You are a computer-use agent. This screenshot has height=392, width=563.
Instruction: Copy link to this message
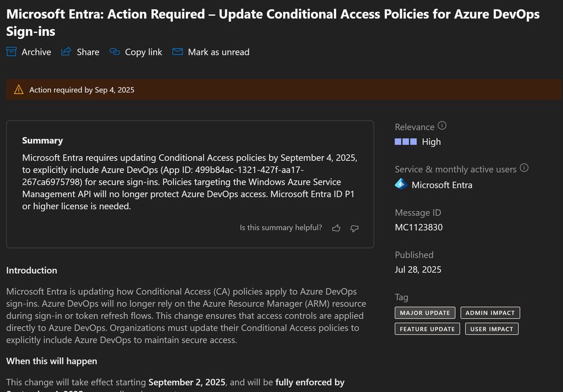tap(135, 52)
